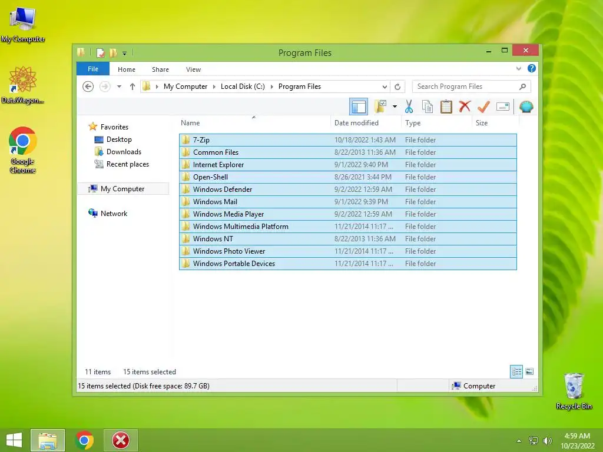
Task: Select Network in navigation pane
Action: coord(114,213)
